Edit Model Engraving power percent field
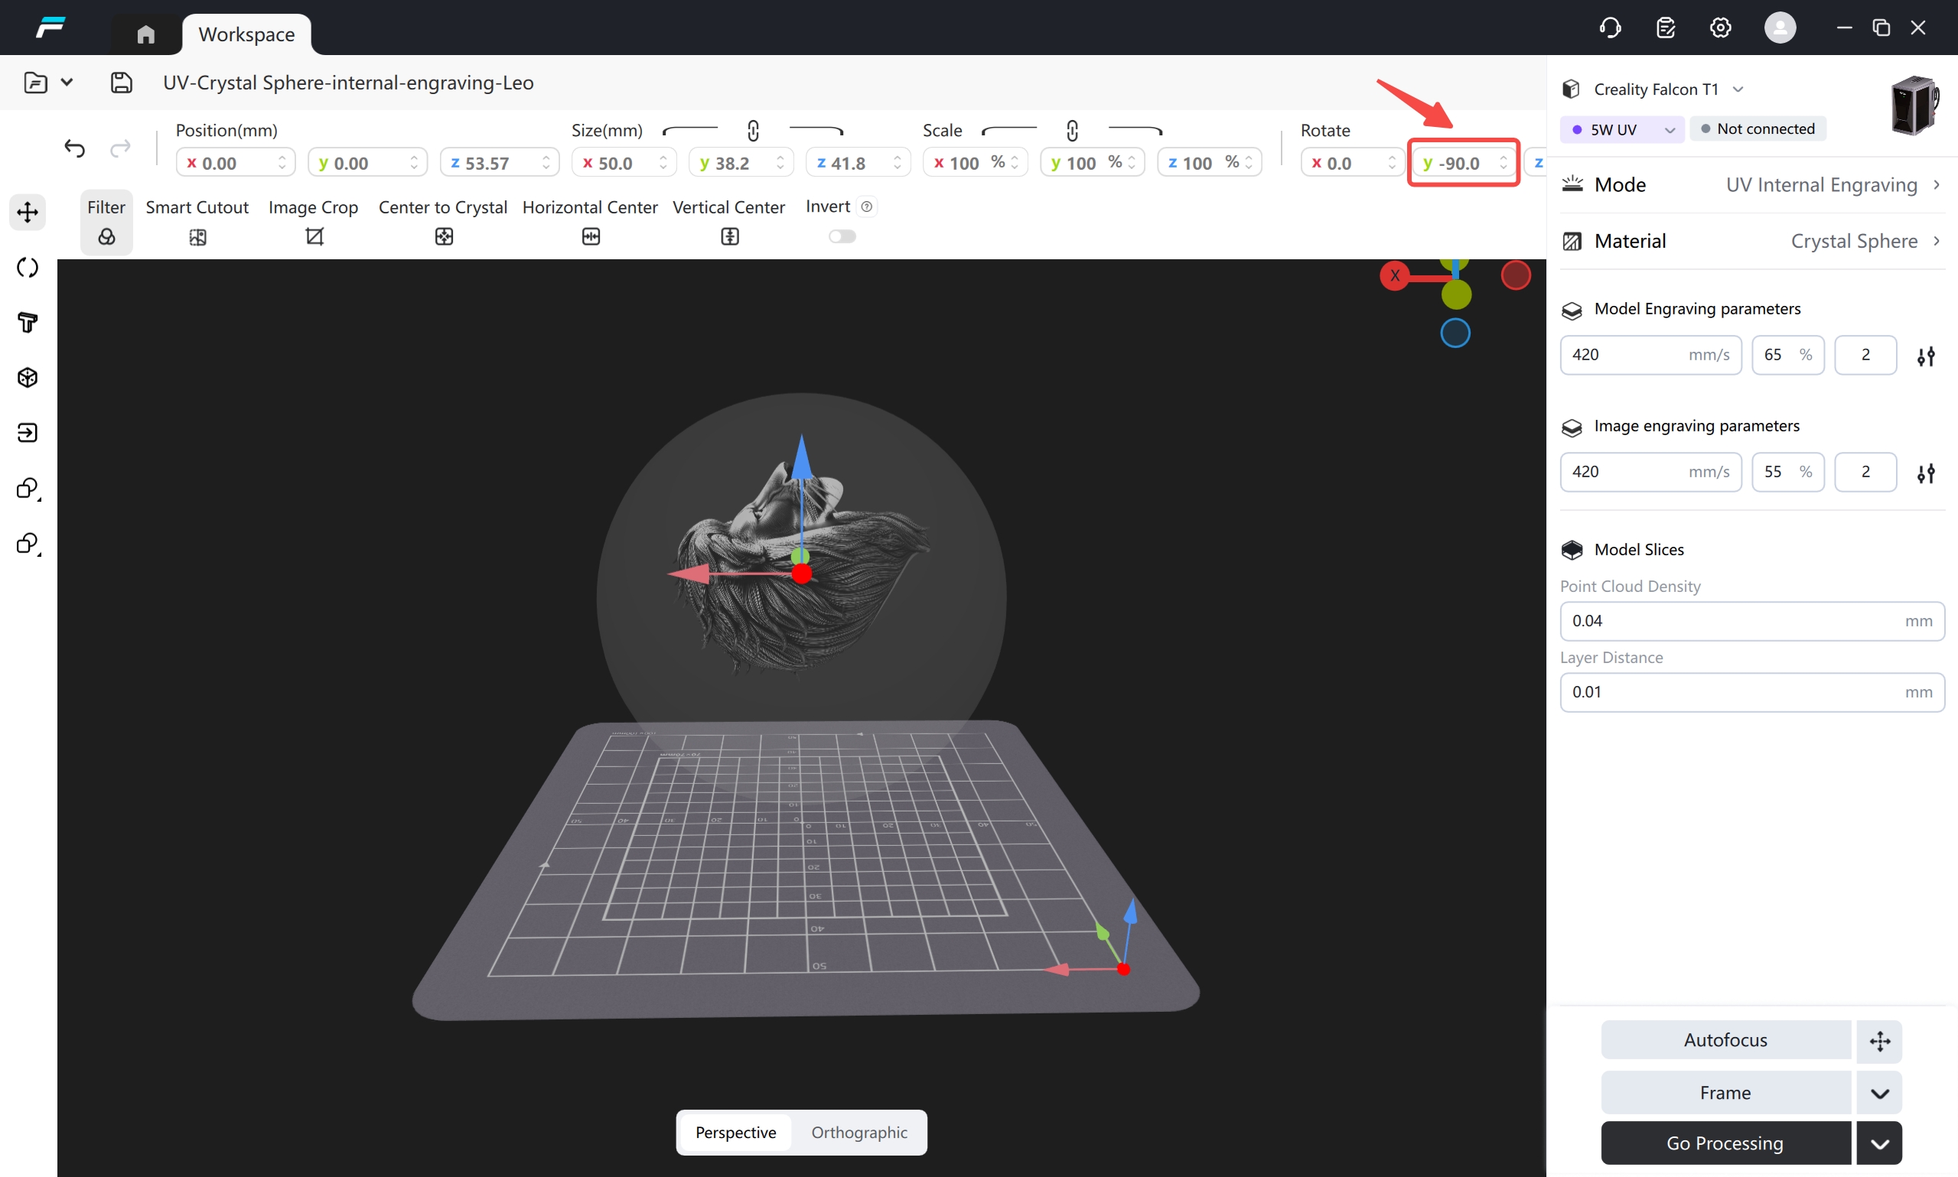 1787,355
